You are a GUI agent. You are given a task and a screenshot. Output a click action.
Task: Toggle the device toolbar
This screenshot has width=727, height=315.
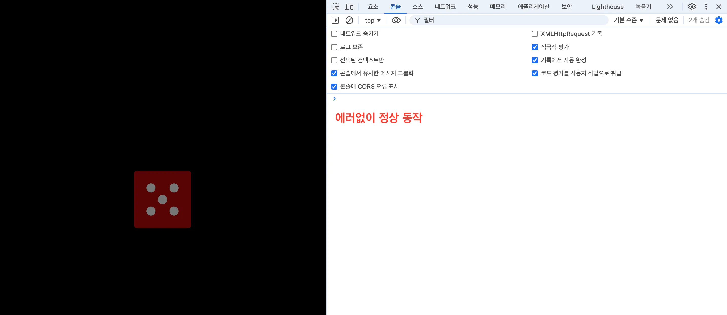tap(349, 7)
